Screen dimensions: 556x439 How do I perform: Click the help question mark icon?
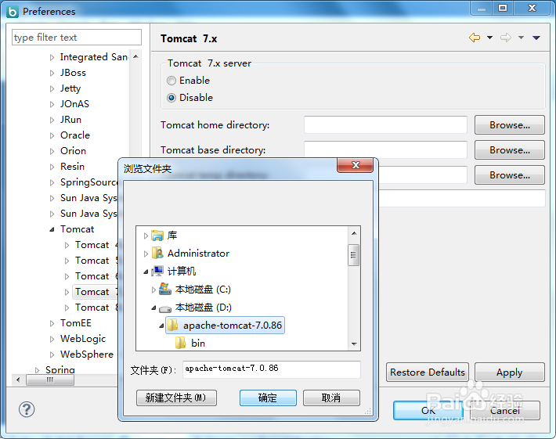pos(27,409)
